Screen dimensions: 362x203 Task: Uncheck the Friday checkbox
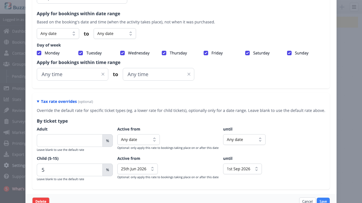[206, 53]
